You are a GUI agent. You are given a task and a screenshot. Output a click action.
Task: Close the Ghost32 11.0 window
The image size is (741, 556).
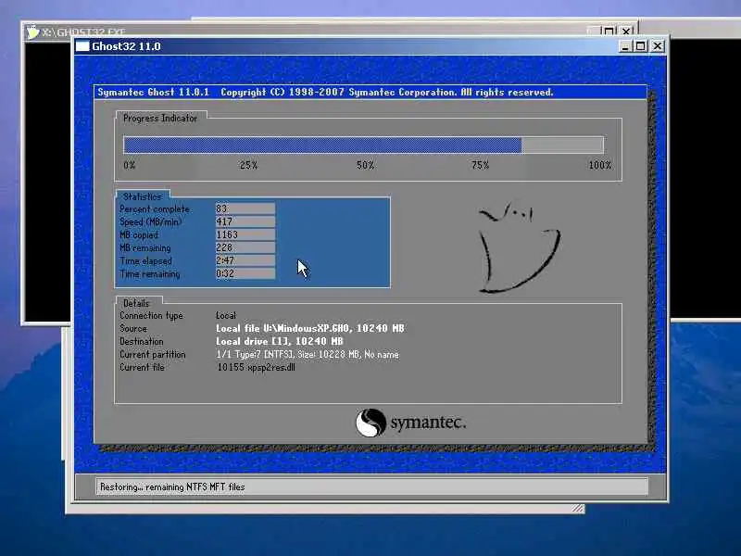coord(658,45)
